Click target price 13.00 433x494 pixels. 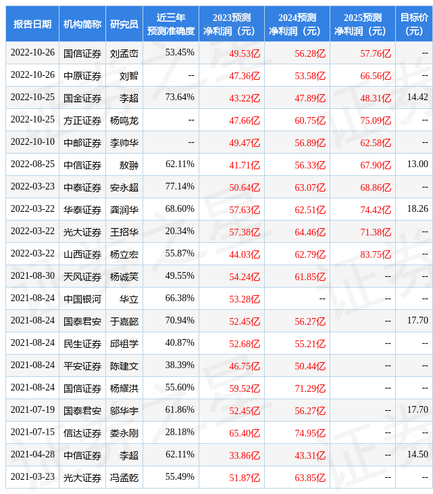point(417,164)
